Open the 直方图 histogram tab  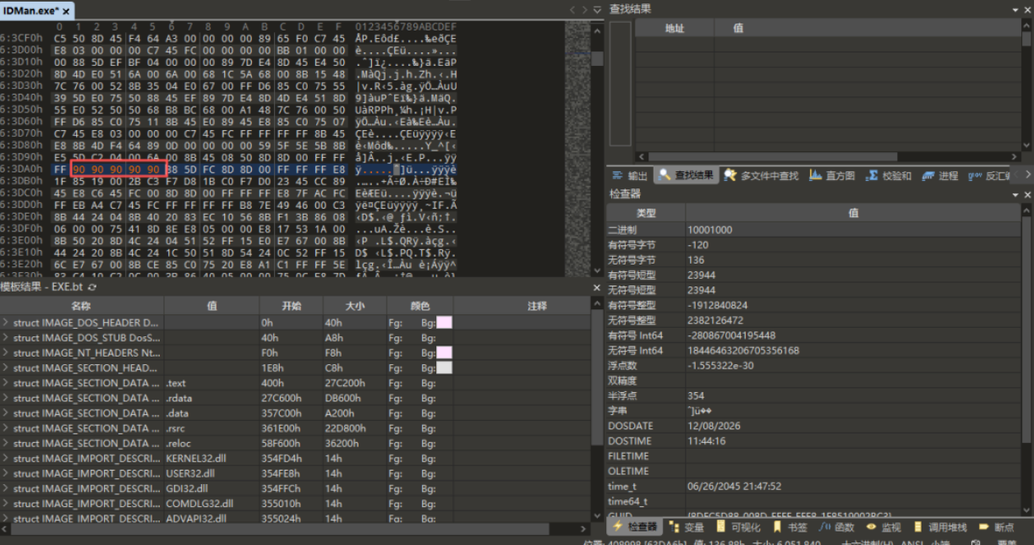[832, 176]
